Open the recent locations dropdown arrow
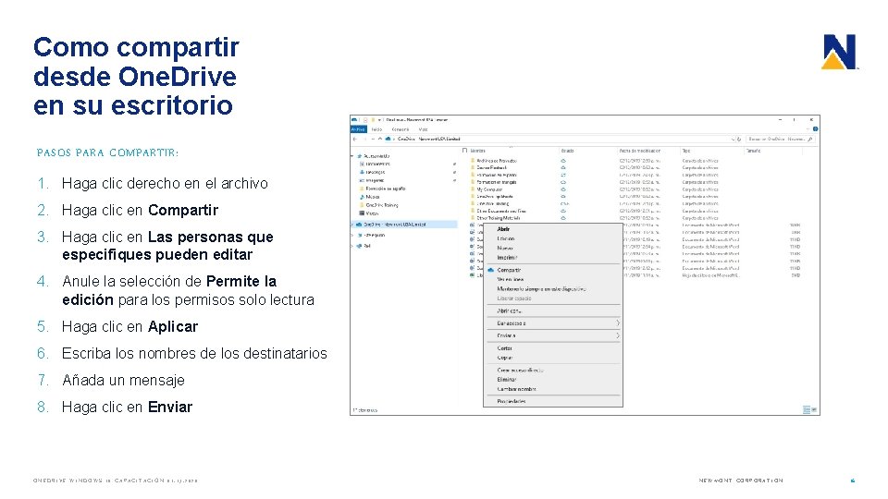The image size is (888, 499). tap(372, 140)
